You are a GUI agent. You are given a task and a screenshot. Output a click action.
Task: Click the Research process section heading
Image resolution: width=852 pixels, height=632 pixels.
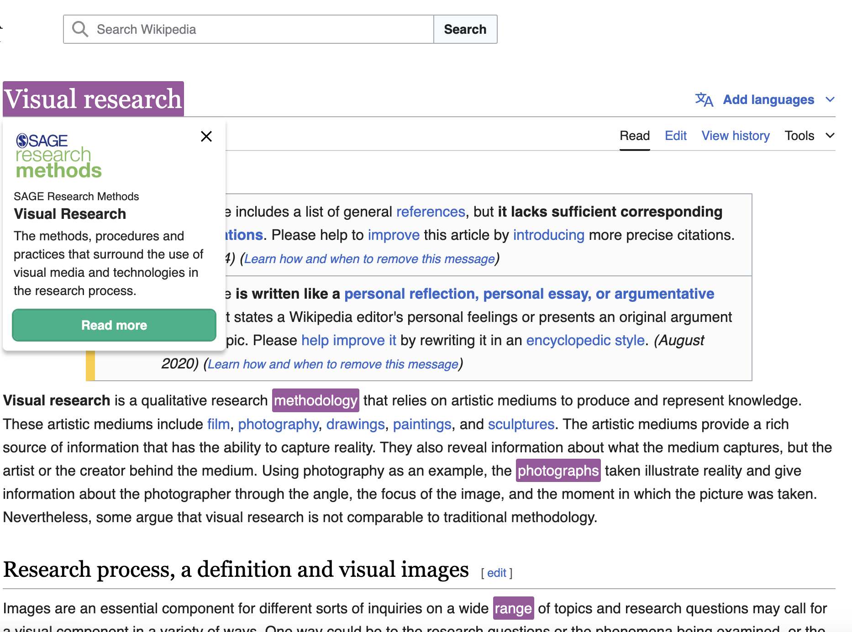(x=236, y=570)
